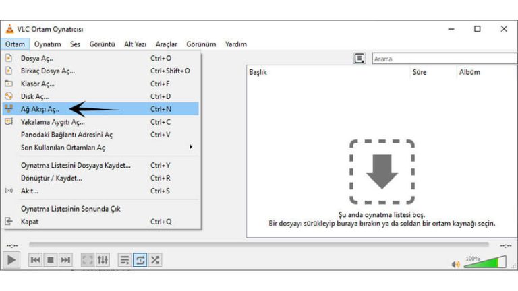
Task: Open the Alt Yazı menu
Action: tap(135, 44)
